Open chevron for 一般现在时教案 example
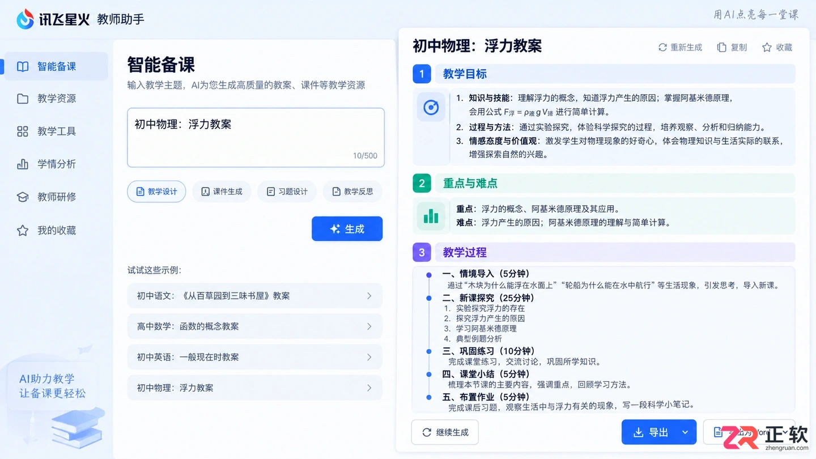This screenshot has width=816, height=459. pyautogui.click(x=369, y=357)
